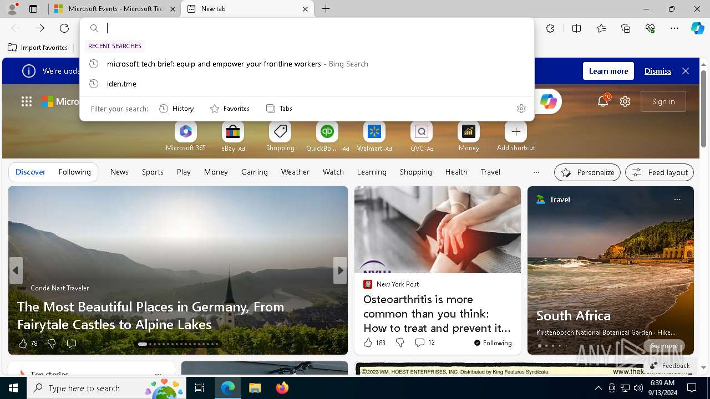This screenshot has height=399, width=710.
Task: Open the MSN app launcher grid
Action: (27, 101)
